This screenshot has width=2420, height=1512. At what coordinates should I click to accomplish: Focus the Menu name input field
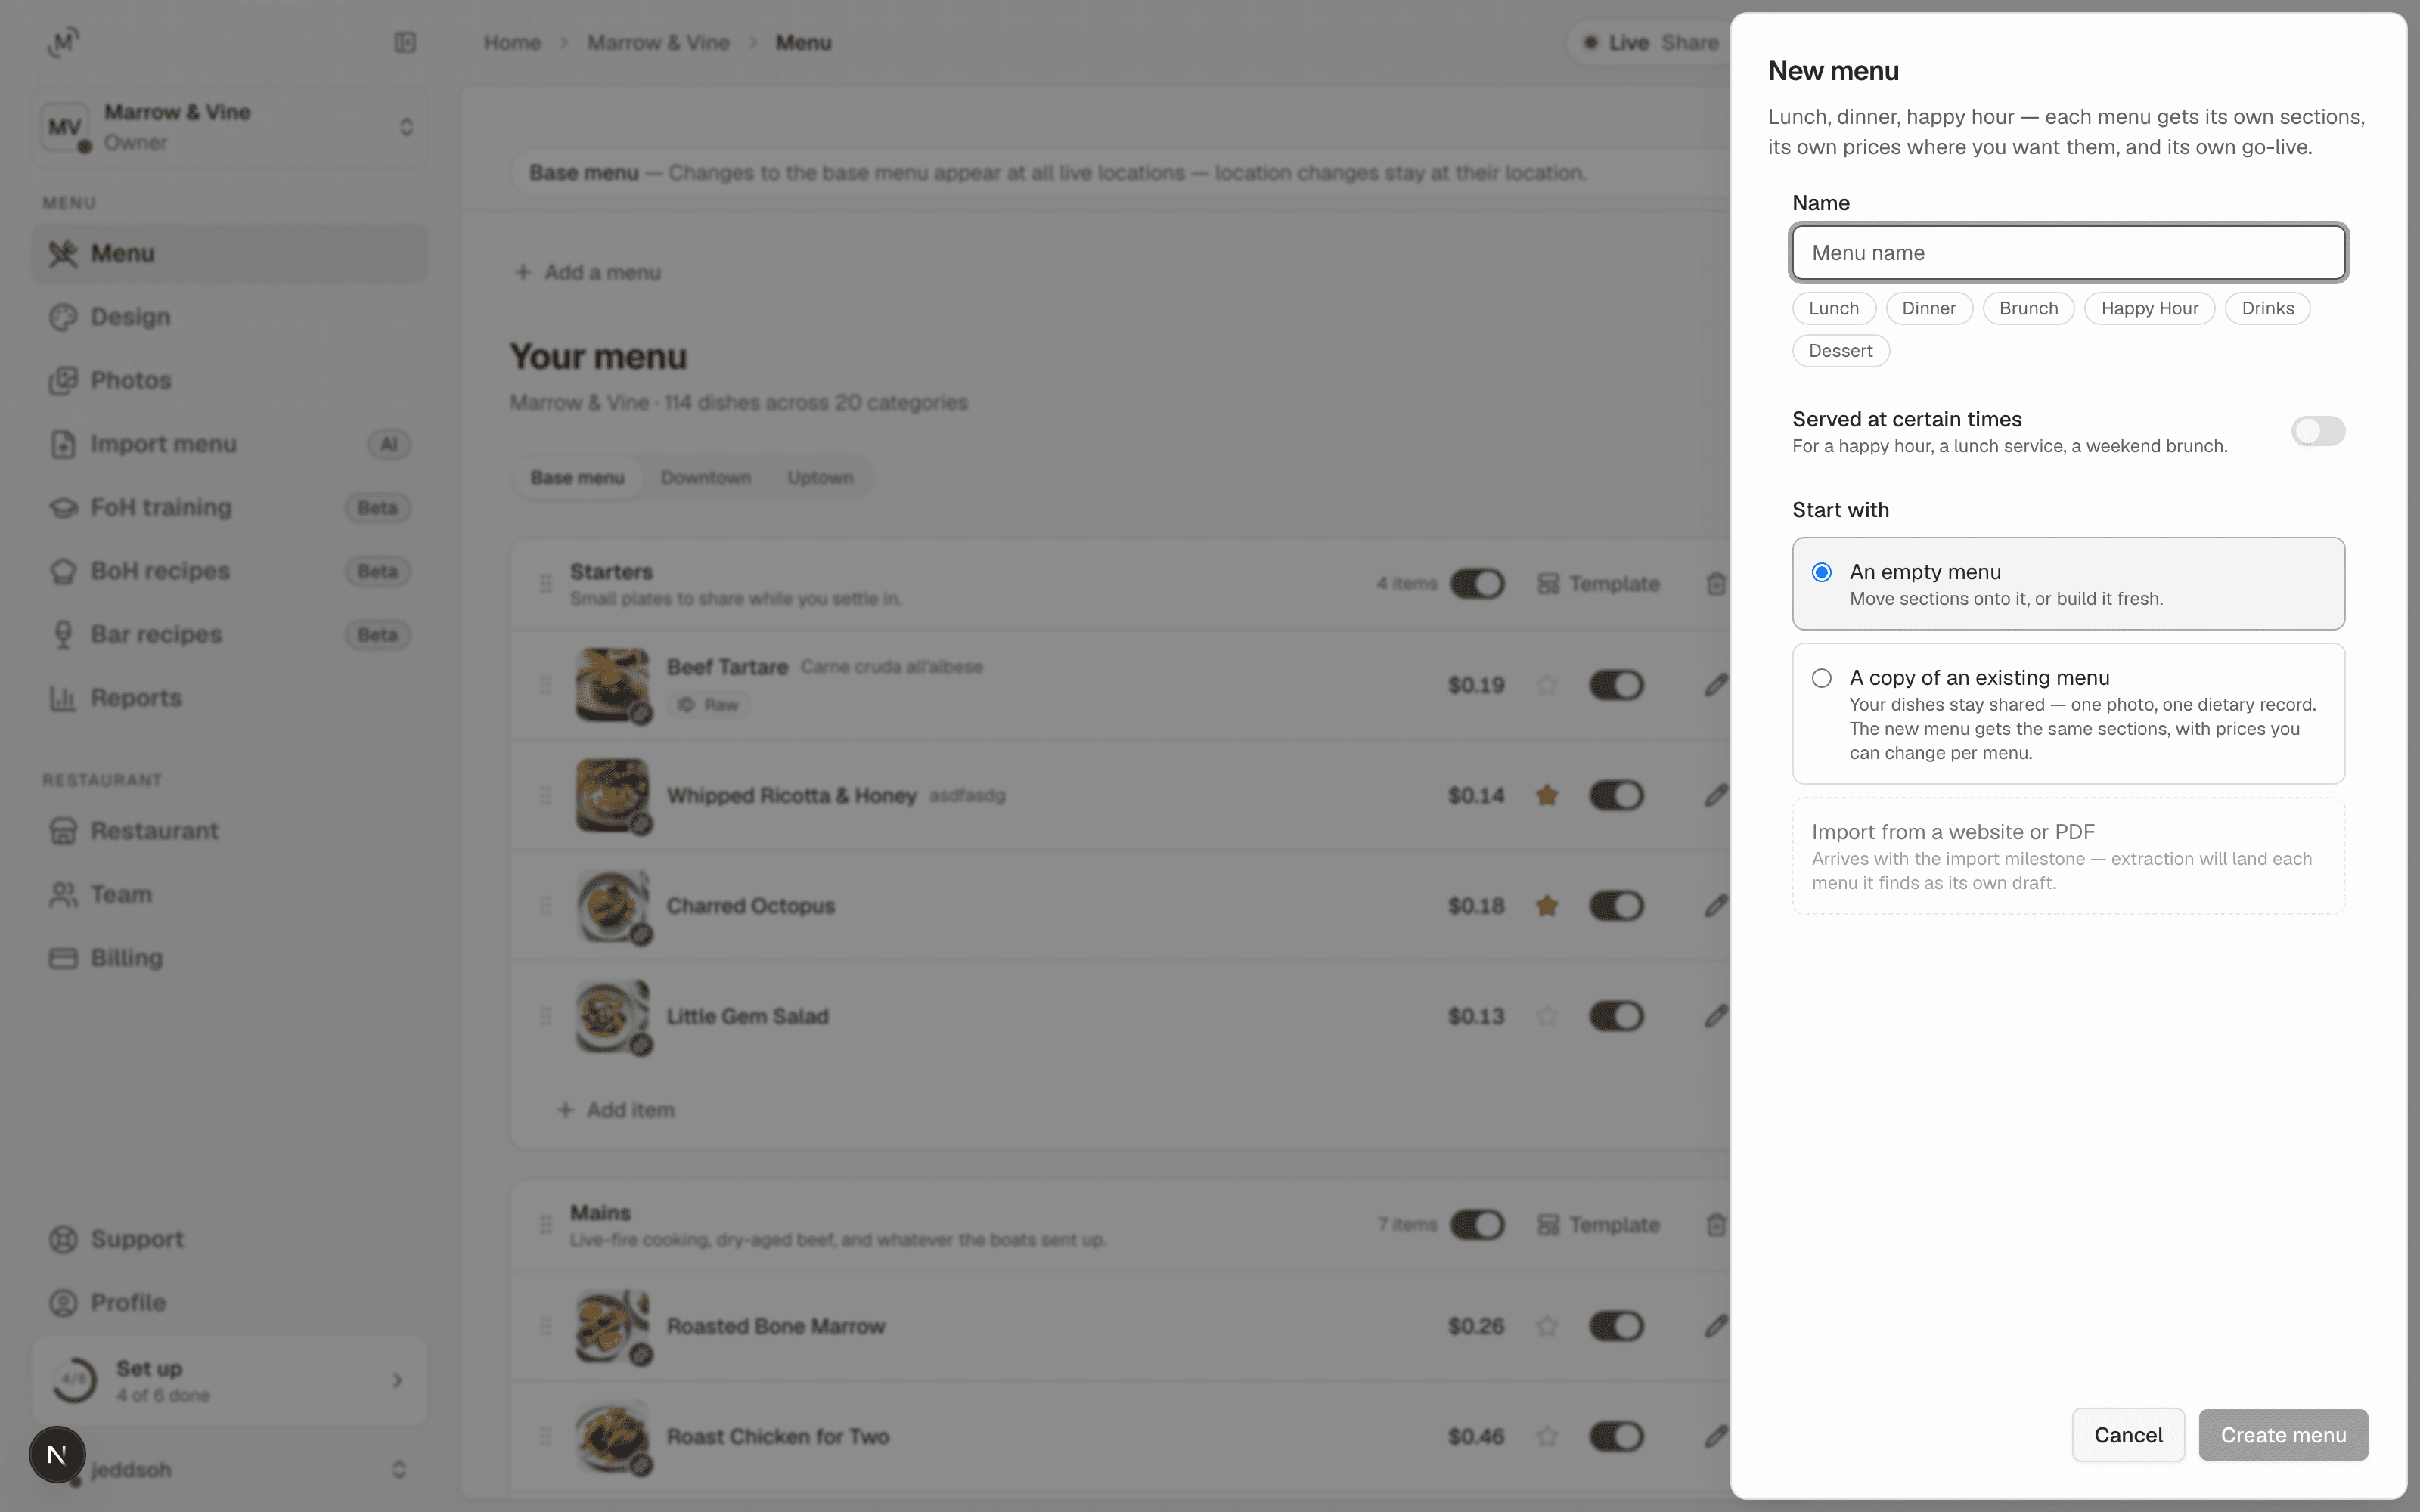pos(2068,253)
